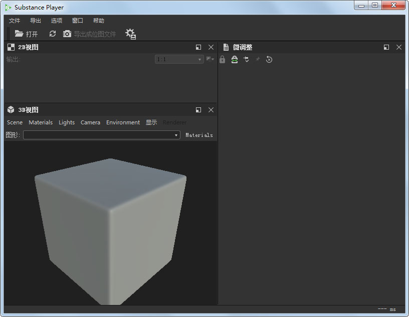Viewport: 409px width, 317px height.
Task: Undock the 3D视图 panel with its float toggle
Action: point(198,109)
